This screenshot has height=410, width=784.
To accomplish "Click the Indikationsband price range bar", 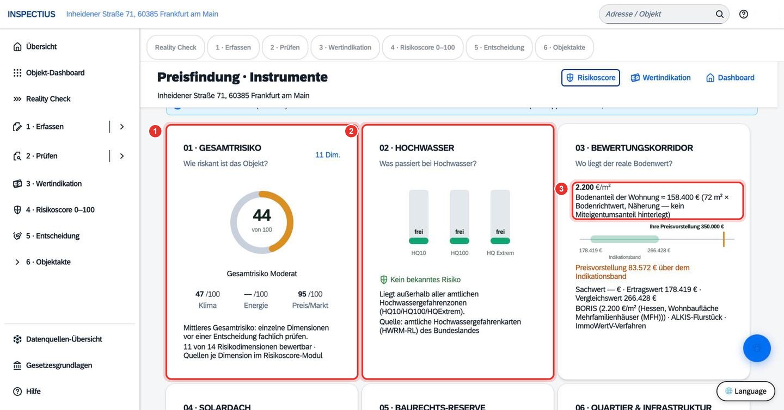I will [x=624, y=239].
